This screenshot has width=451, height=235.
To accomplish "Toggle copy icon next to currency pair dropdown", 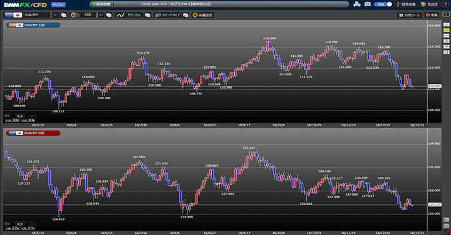I will click(64, 15).
